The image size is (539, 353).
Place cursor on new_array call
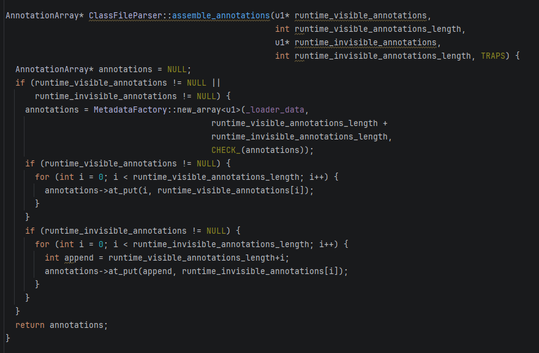(199, 110)
